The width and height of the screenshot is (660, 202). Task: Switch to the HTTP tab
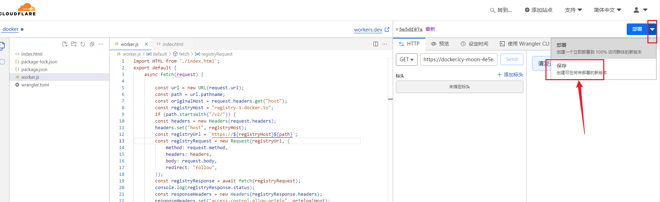pos(409,44)
